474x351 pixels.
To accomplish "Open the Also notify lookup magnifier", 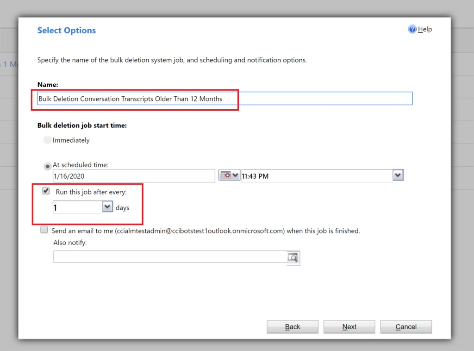I will coord(293,257).
